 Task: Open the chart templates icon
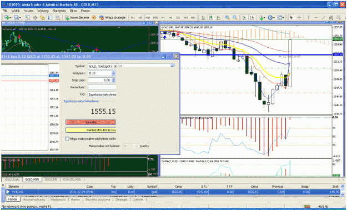click(280, 18)
